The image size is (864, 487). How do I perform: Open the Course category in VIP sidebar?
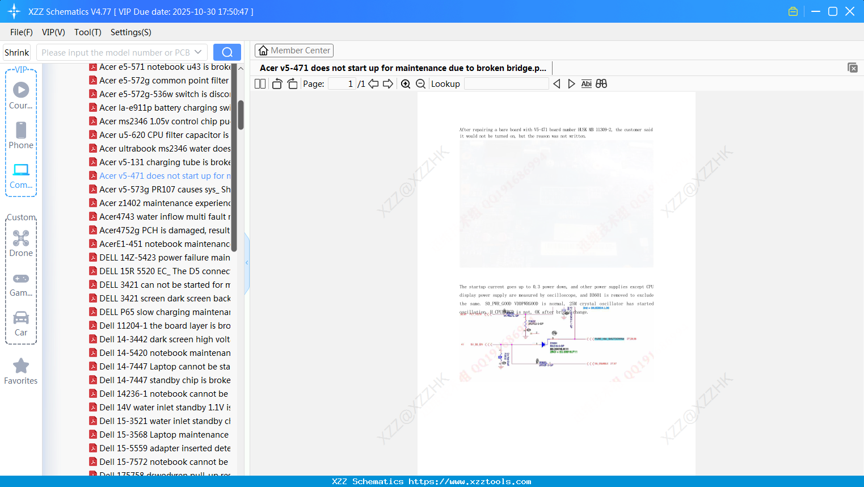[21, 96]
